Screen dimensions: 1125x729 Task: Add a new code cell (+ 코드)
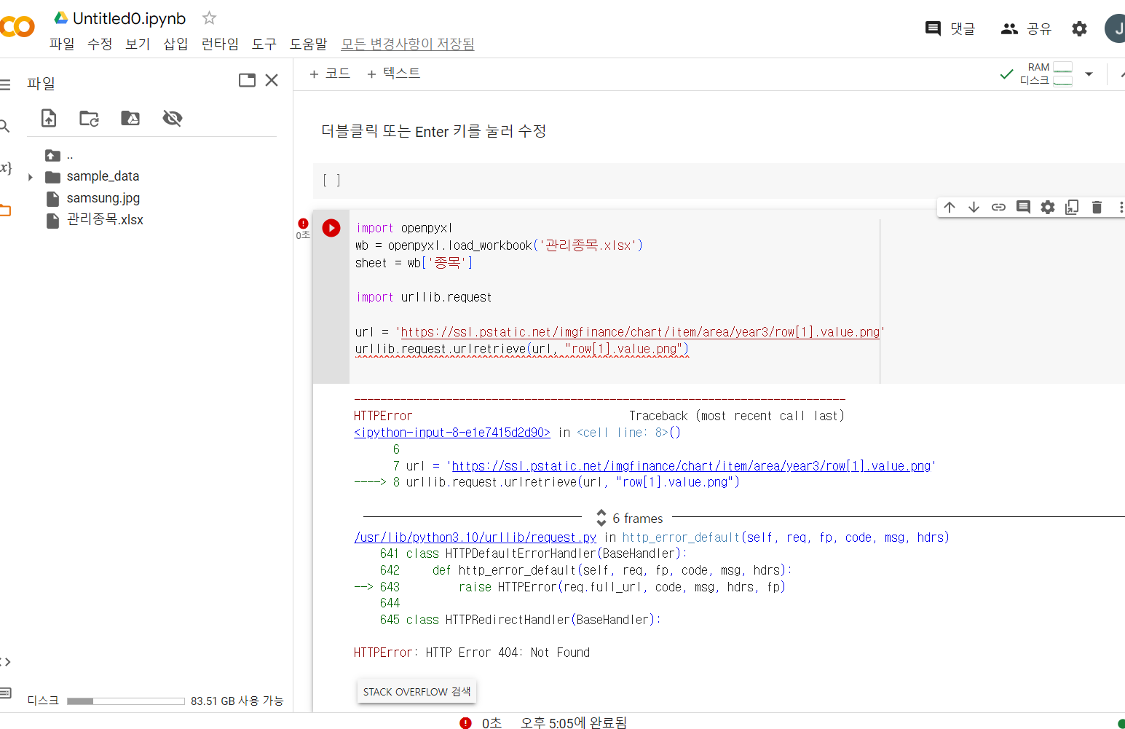pos(330,74)
